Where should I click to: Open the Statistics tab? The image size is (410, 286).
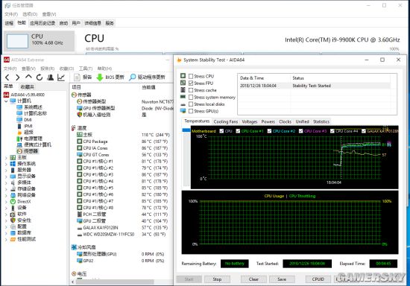click(321, 121)
